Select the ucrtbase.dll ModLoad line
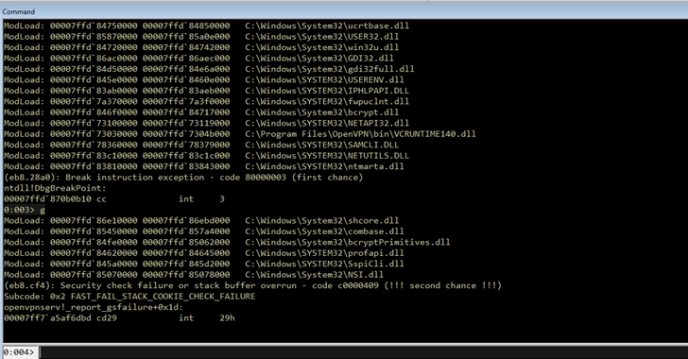 coord(206,26)
